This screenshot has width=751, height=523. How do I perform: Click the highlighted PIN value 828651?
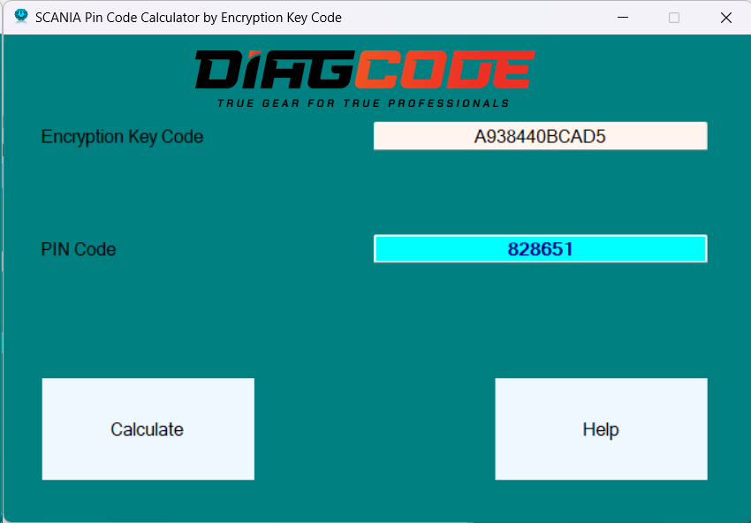click(x=540, y=248)
